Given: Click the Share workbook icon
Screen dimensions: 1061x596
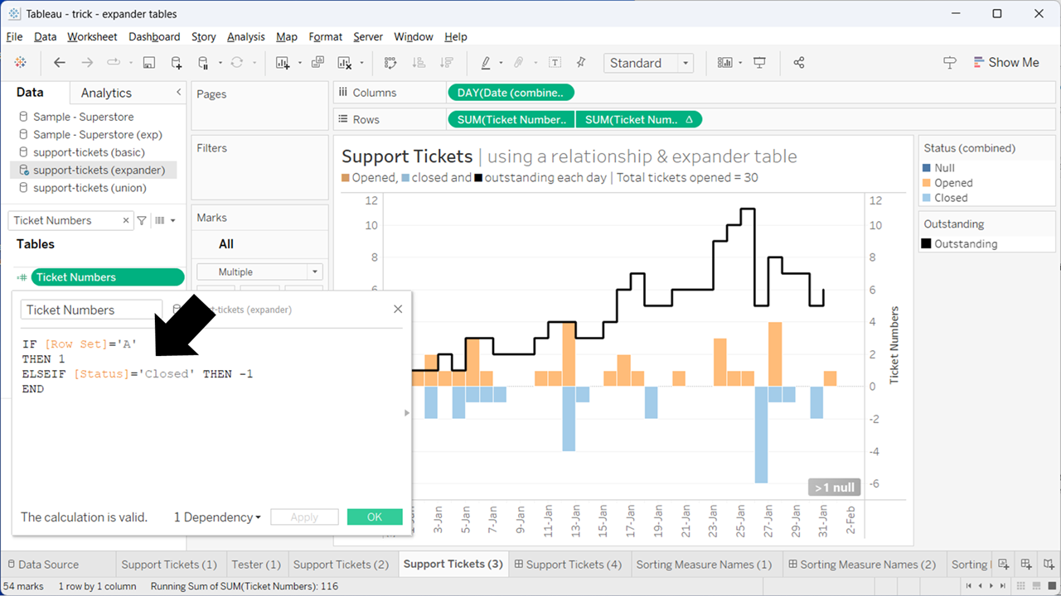Looking at the screenshot, I should click(799, 63).
